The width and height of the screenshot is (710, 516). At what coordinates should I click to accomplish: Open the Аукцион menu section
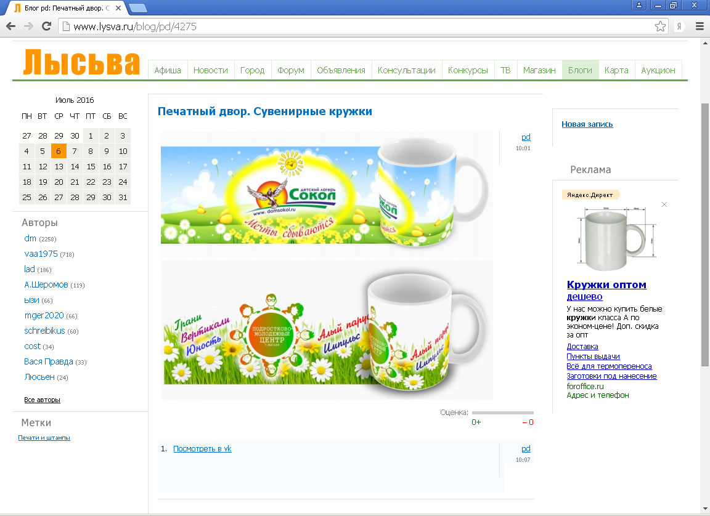(x=658, y=70)
